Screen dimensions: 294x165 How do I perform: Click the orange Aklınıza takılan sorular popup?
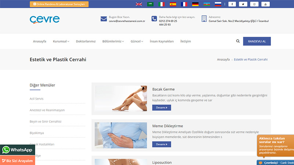pyautogui.click(x=275, y=146)
